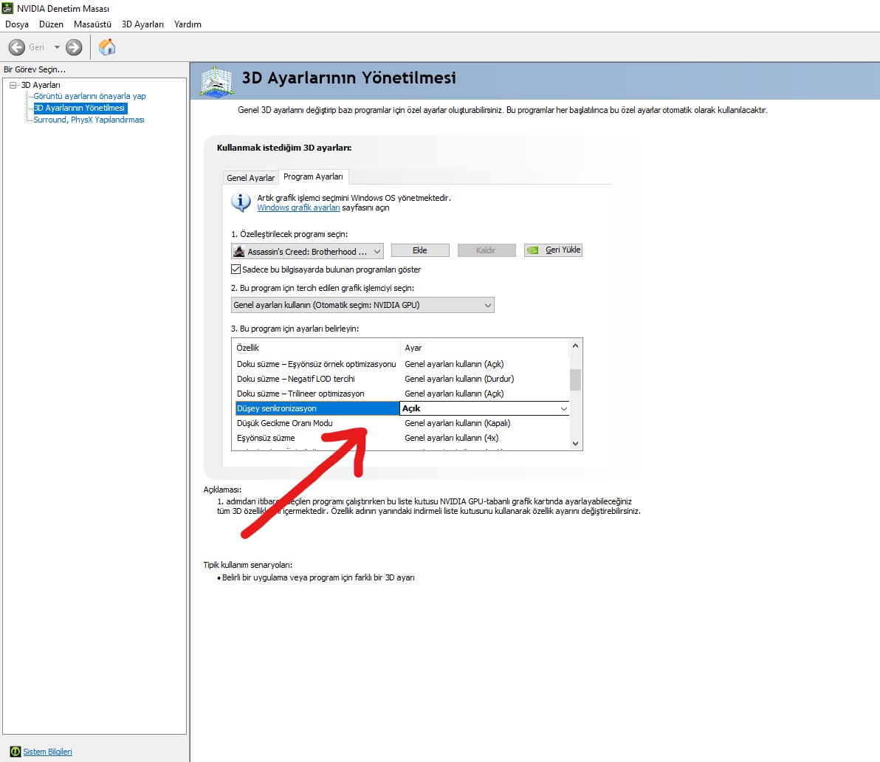Toggle Sadece bu bilgisayarda bulunan programları göster
This screenshot has height=762, width=880.
click(236, 270)
